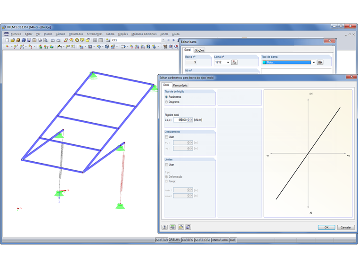
Task: Click the New file icon in the toolbar
Action: pos(8,40)
